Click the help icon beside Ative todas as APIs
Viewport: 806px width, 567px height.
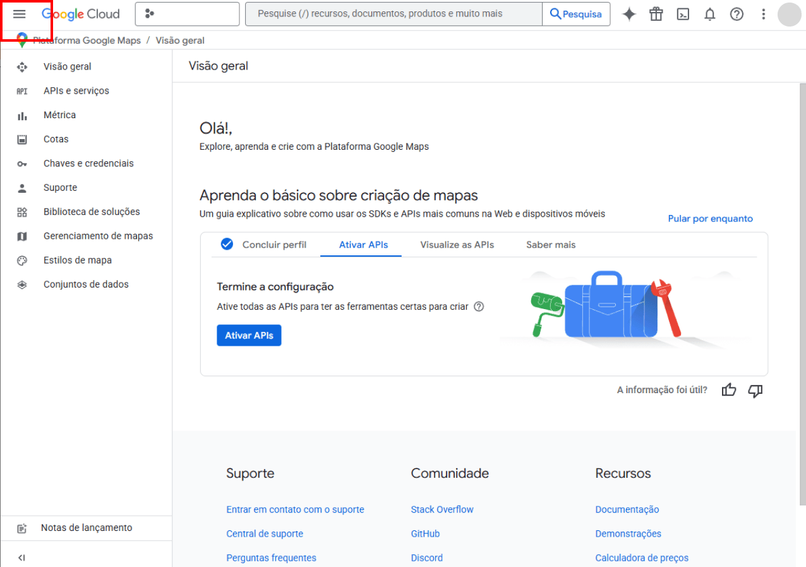479,307
